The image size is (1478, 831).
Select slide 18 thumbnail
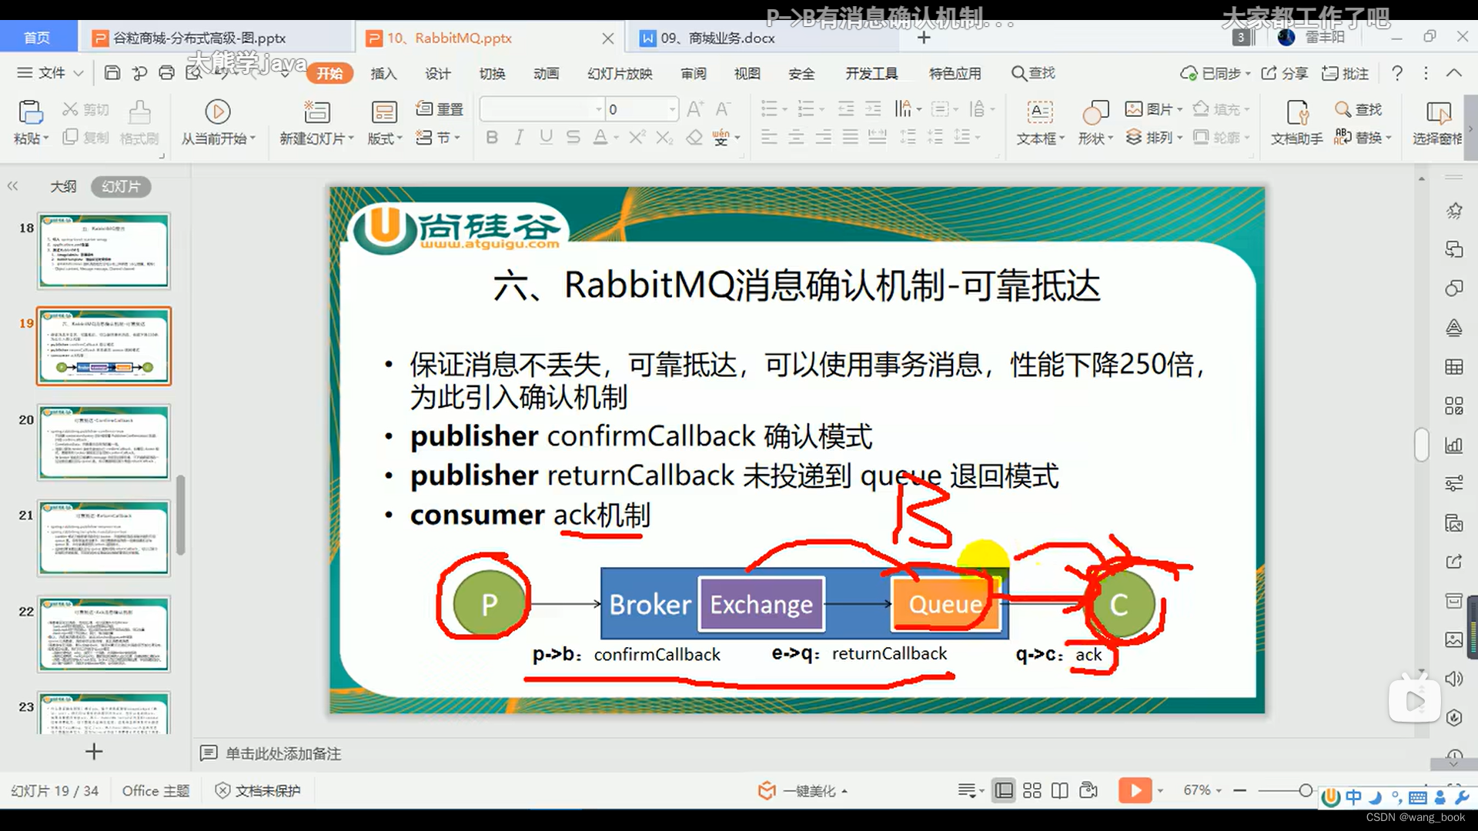(104, 251)
